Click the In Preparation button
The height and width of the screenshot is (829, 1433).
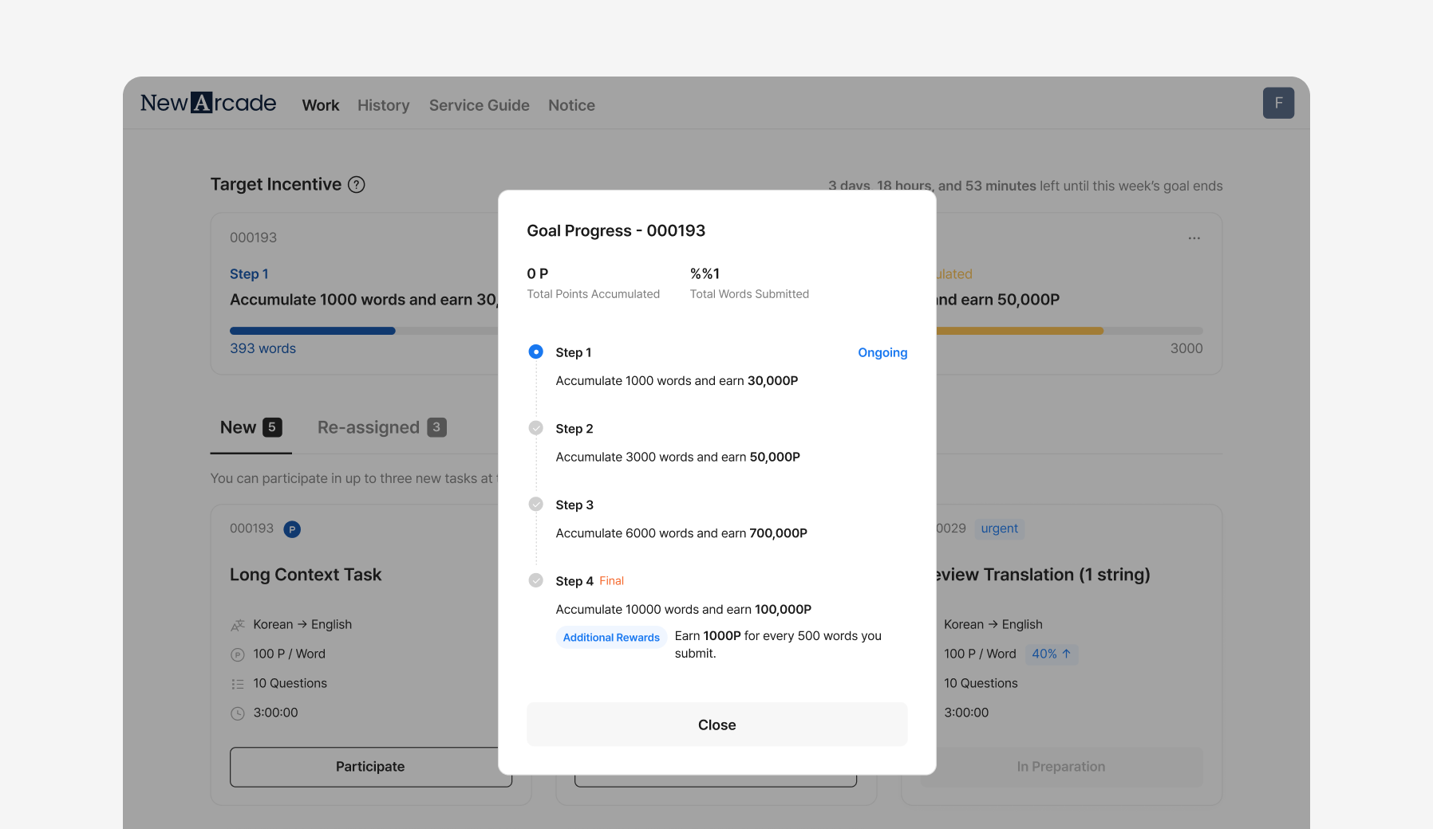point(1061,767)
